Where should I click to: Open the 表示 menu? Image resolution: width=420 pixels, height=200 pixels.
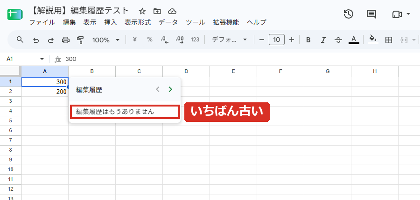tap(90, 22)
